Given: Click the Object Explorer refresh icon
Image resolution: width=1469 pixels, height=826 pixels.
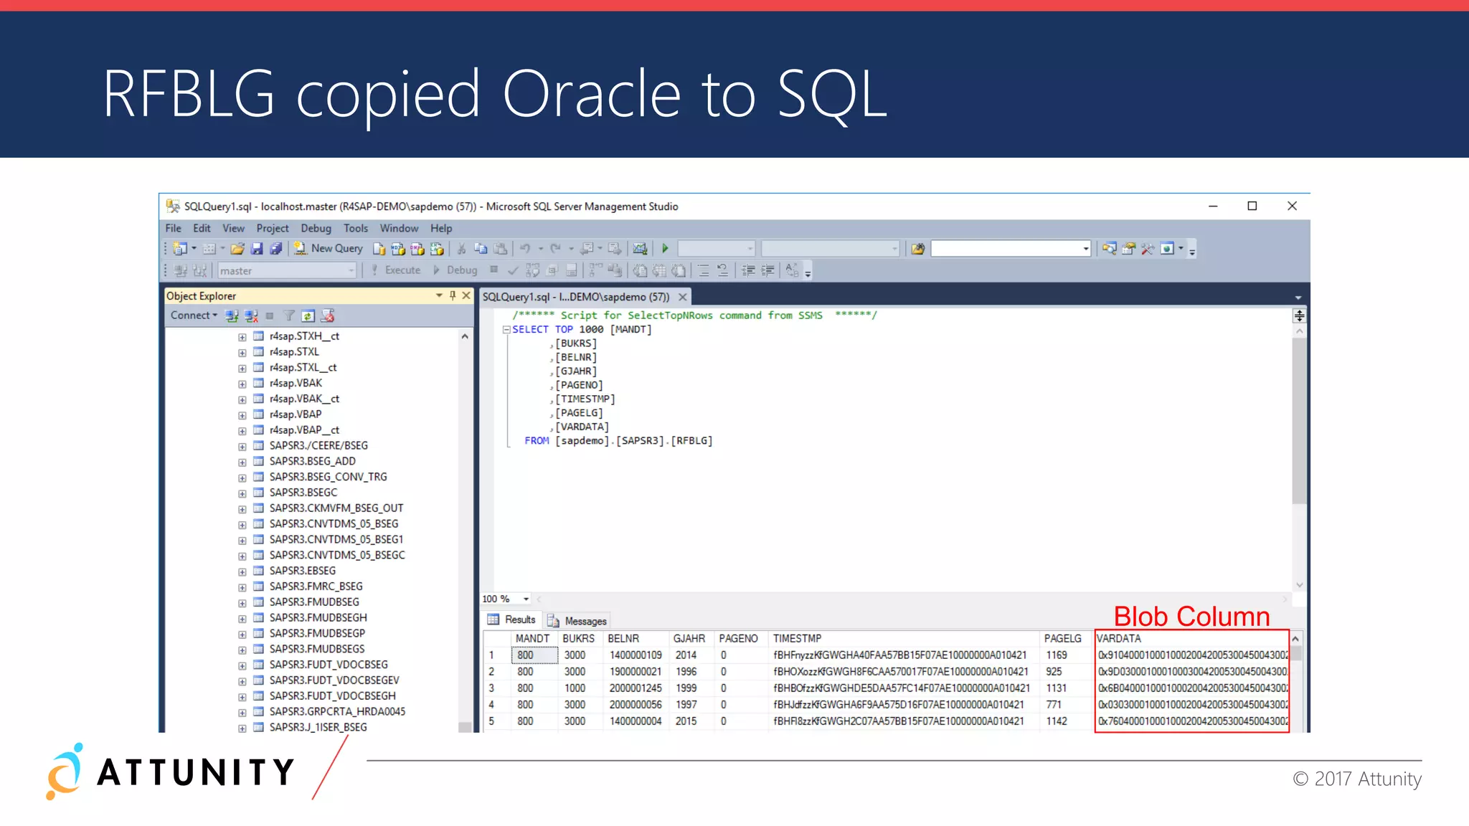Looking at the screenshot, I should [308, 315].
